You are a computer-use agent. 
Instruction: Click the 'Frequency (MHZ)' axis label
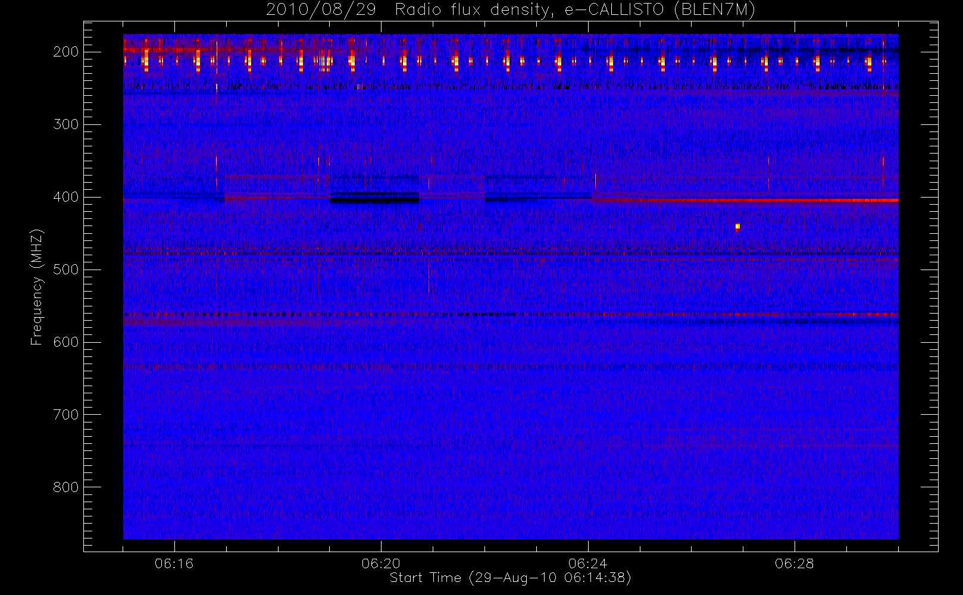(x=37, y=287)
